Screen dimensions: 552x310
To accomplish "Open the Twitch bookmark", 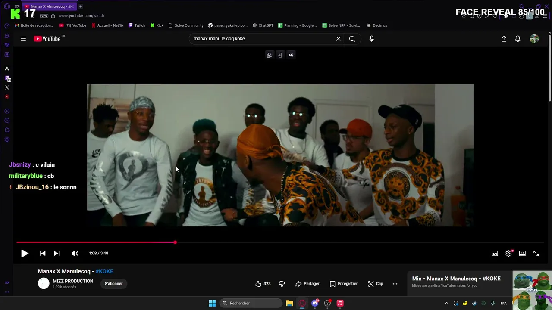I will tap(137, 25).
